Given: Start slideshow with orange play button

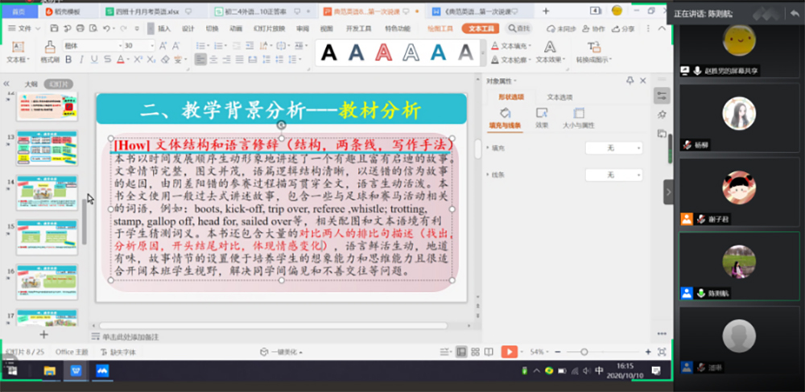Looking at the screenshot, I should click(x=509, y=352).
